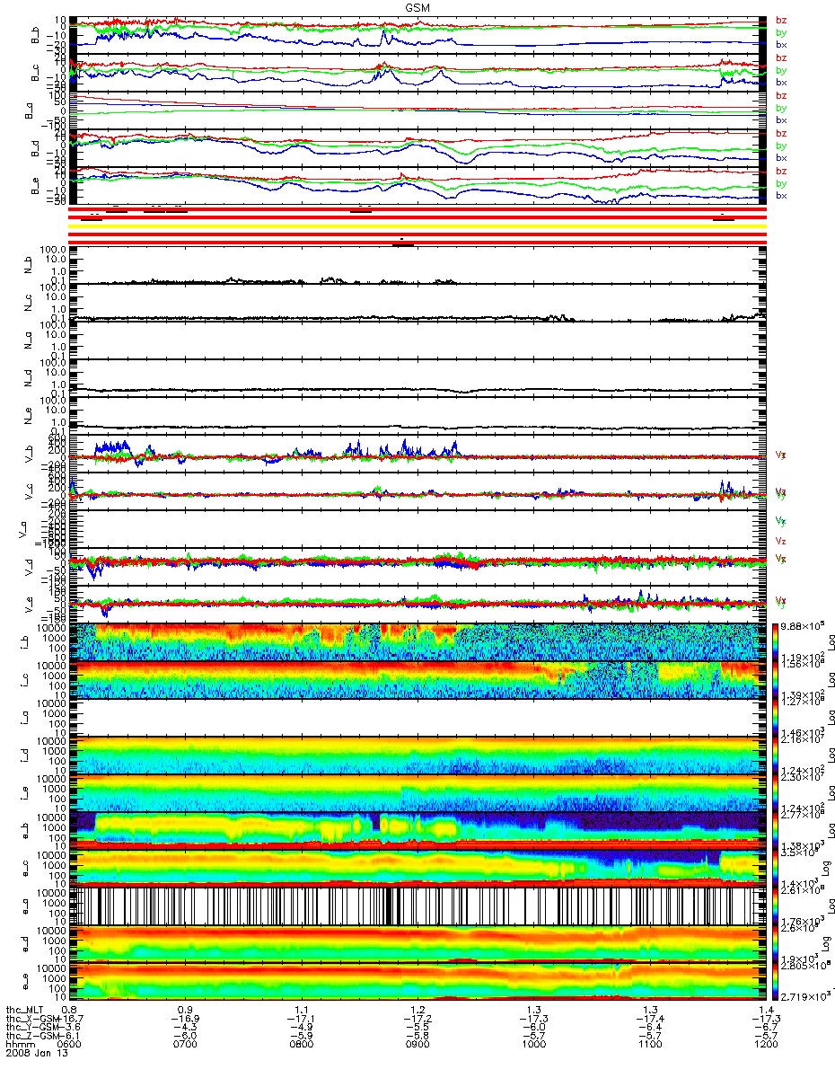
Task: Click the Y-GSM value -4.9
Action: click(x=302, y=1029)
